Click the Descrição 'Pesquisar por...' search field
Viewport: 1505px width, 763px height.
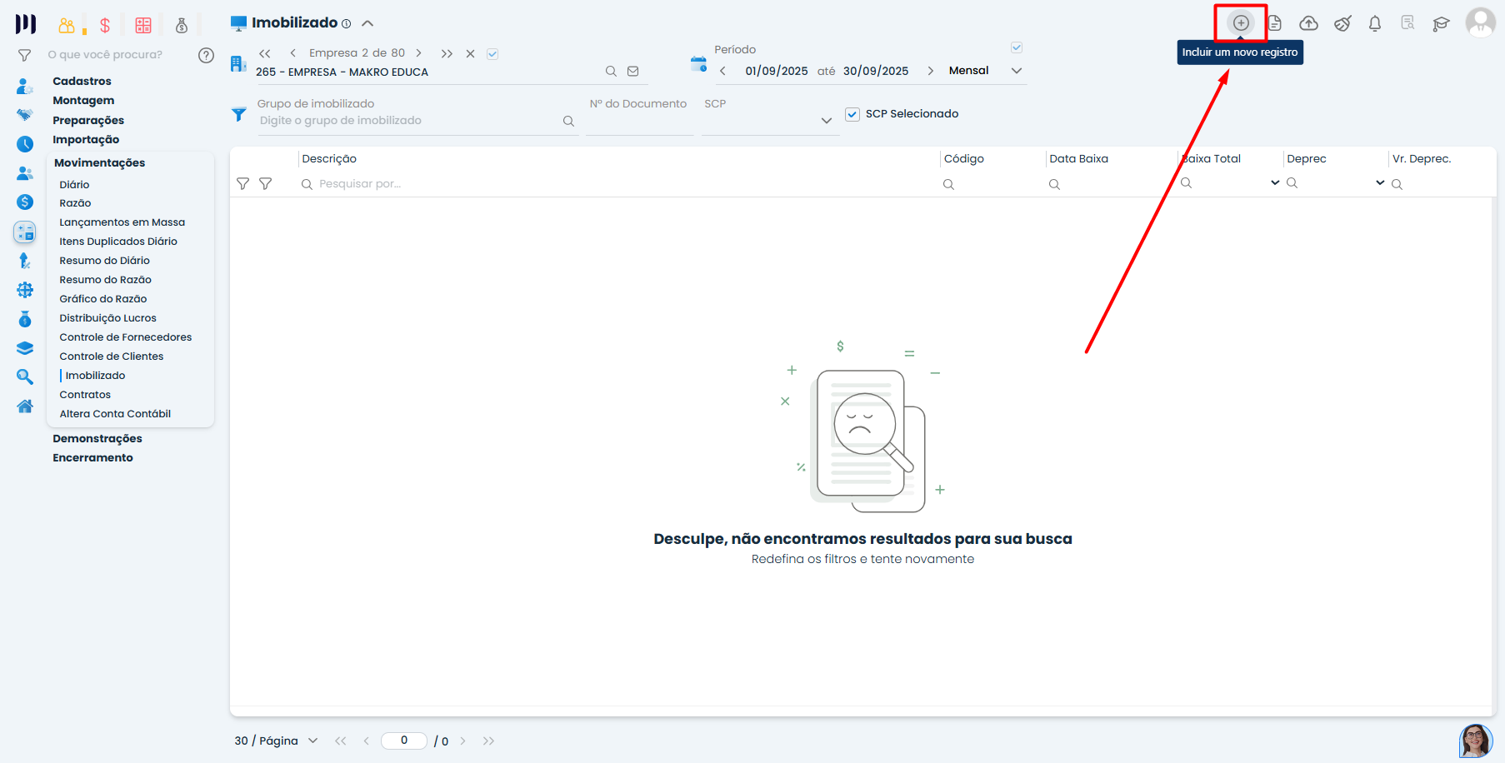[617, 184]
